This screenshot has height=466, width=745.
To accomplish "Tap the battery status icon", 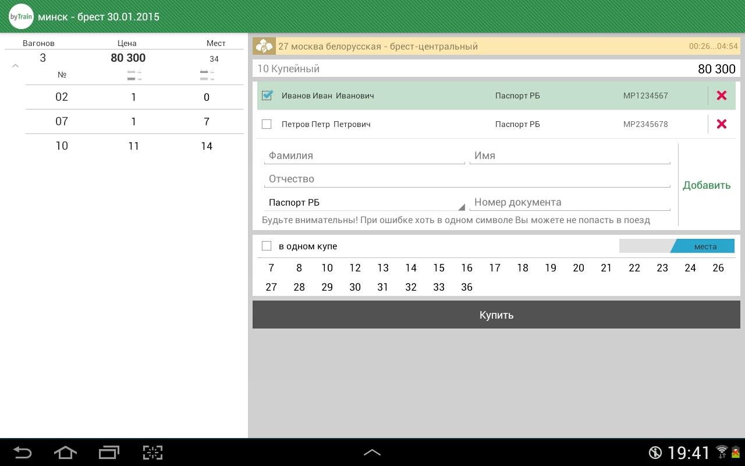I will pyautogui.click(x=736, y=452).
